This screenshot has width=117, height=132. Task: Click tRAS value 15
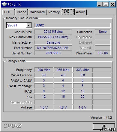[x=82, y=91]
